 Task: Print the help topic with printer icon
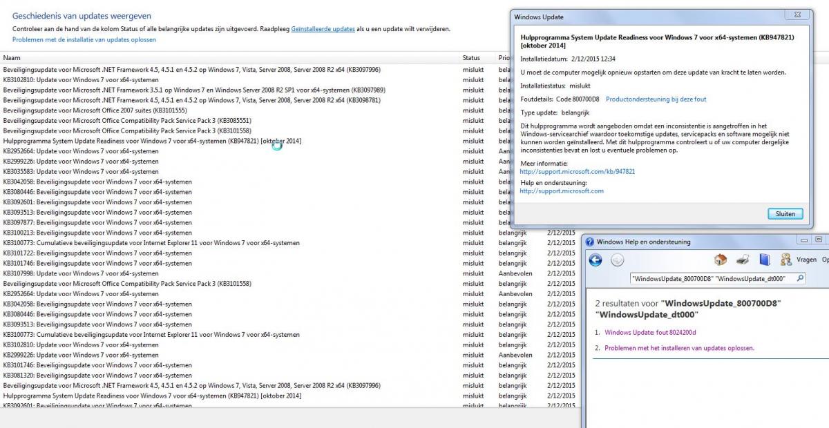[743, 260]
